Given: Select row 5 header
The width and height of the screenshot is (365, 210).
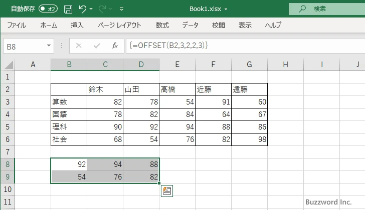Looking at the screenshot, I should pos(8,127).
